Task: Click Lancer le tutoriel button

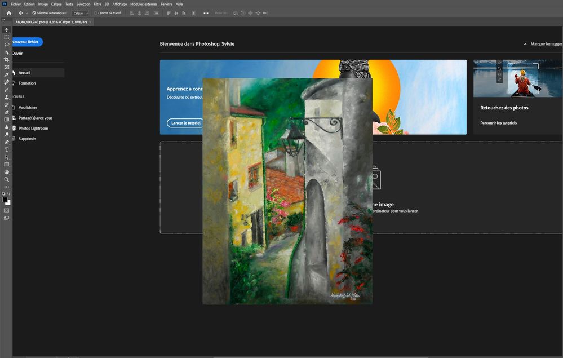Action: click(185, 123)
